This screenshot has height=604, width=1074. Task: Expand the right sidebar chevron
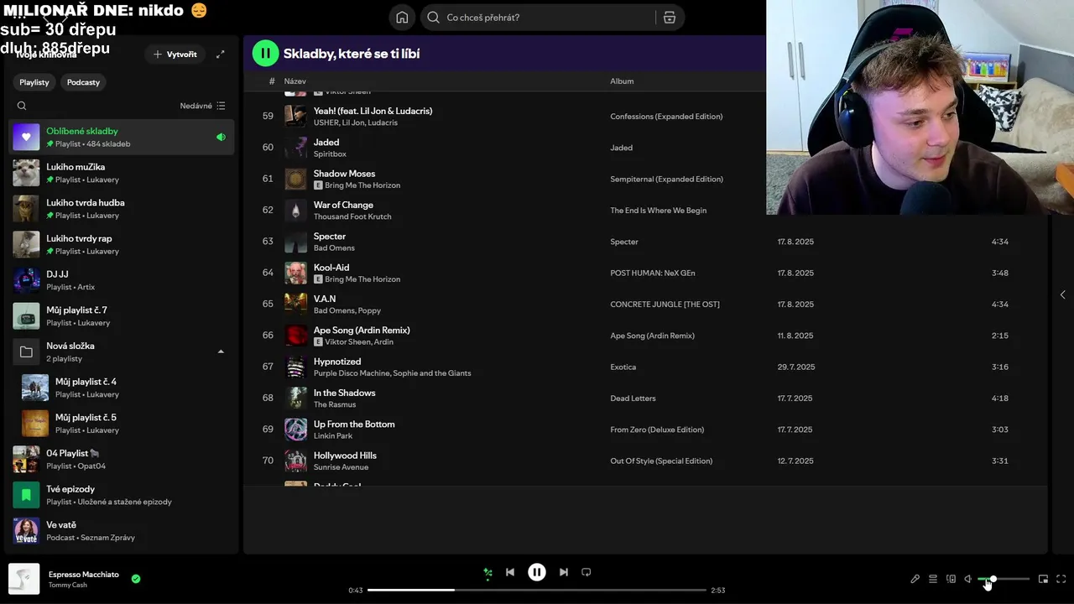pos(1063,294)
